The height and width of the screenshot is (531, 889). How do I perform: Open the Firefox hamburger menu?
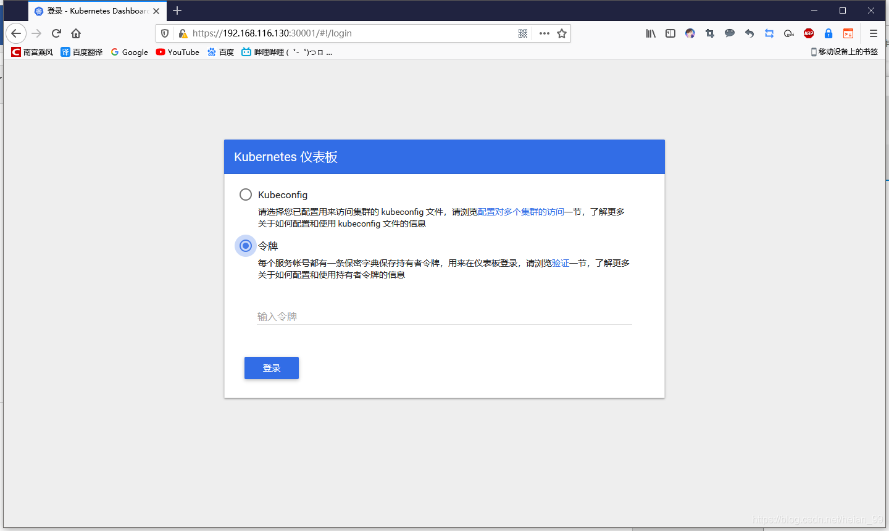tap(873, 33)
